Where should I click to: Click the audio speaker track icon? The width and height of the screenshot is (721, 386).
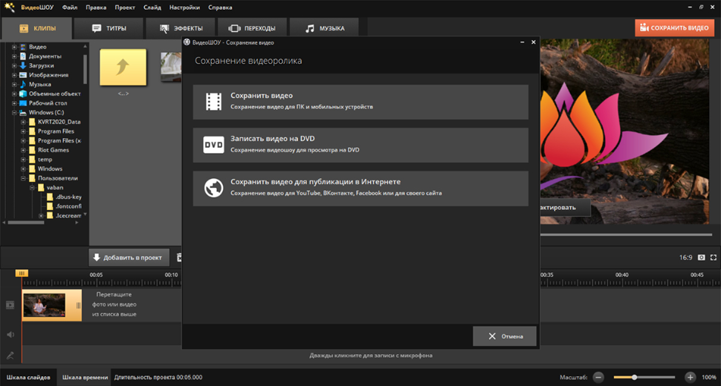(10, 335)
